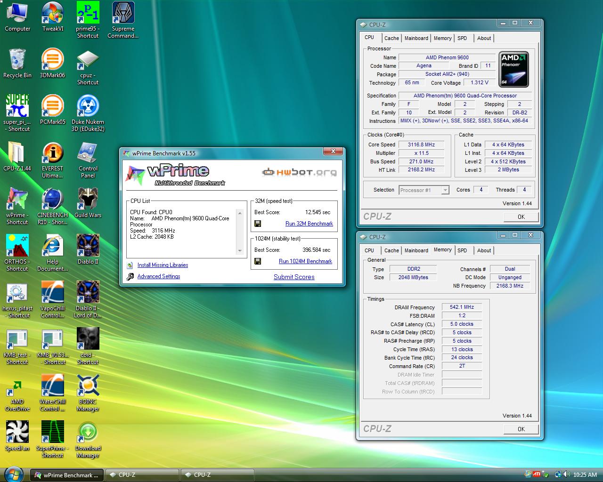Click the hwbot.org logo in wPrime
603x482 pixels.
pyautogui.click(x=300, y=172)
